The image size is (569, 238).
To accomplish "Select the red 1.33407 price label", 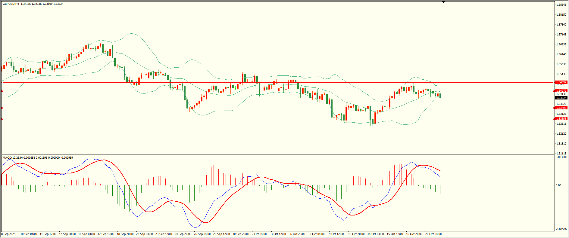I will (x=561, y=108).
